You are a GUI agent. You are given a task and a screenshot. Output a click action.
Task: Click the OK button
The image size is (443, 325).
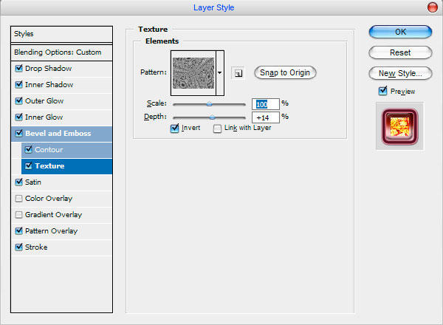(x=400, y=32)
